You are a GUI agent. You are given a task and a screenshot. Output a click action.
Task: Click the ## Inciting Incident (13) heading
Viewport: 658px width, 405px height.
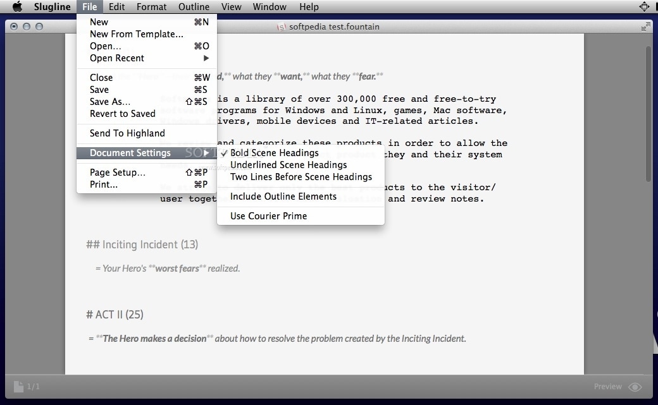tap(142, 245)
